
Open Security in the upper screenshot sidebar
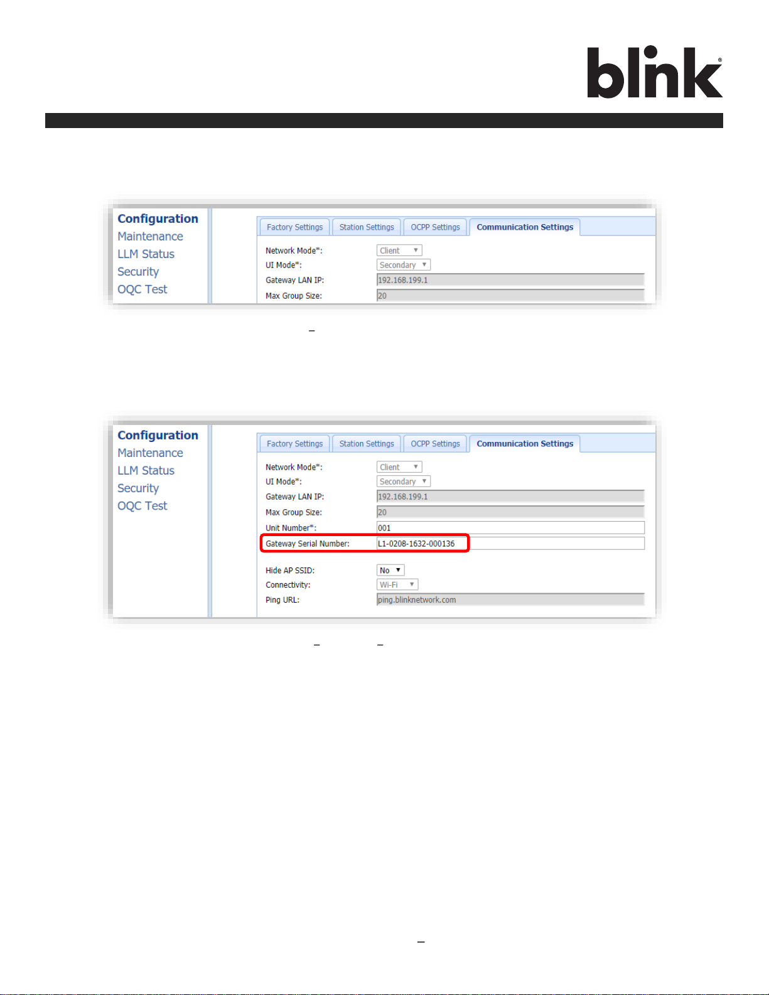click(138, 271)
